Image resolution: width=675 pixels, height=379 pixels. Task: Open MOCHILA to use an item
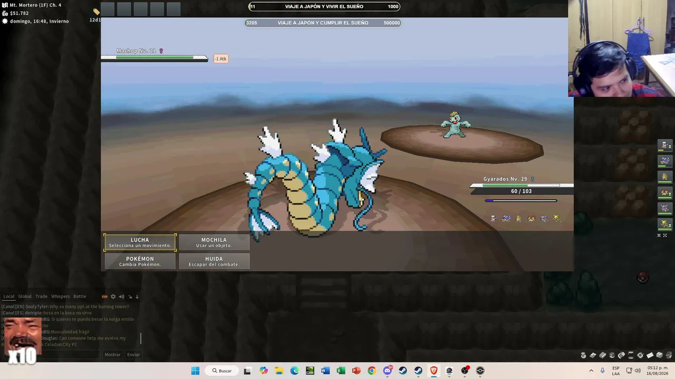214,242
